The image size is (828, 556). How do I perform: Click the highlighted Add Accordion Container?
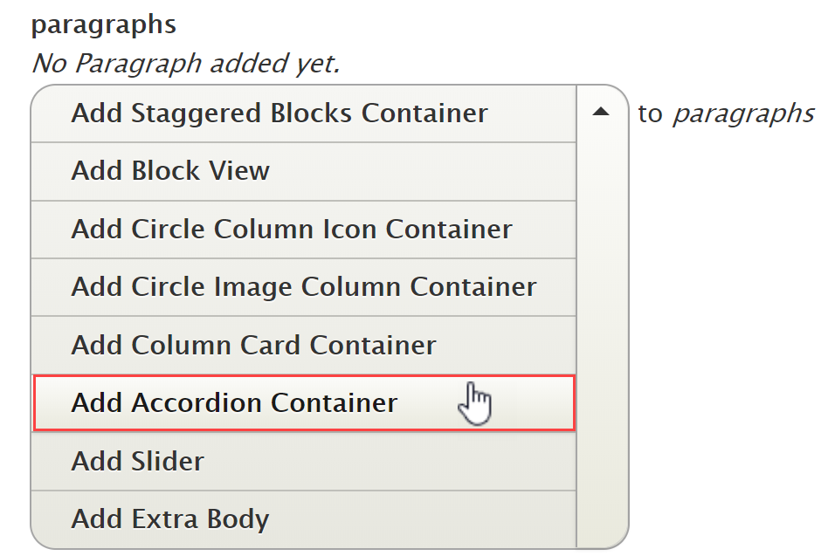pyautogui.click(x=234, y=402)
